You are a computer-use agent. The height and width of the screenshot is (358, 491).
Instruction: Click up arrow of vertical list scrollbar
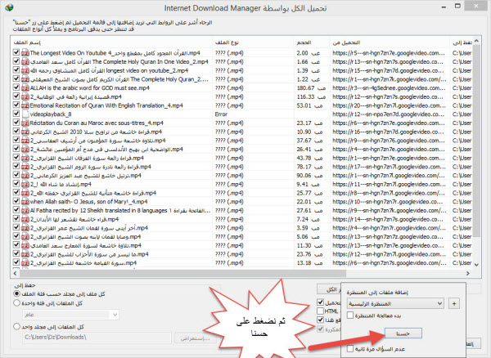(476, 41)
